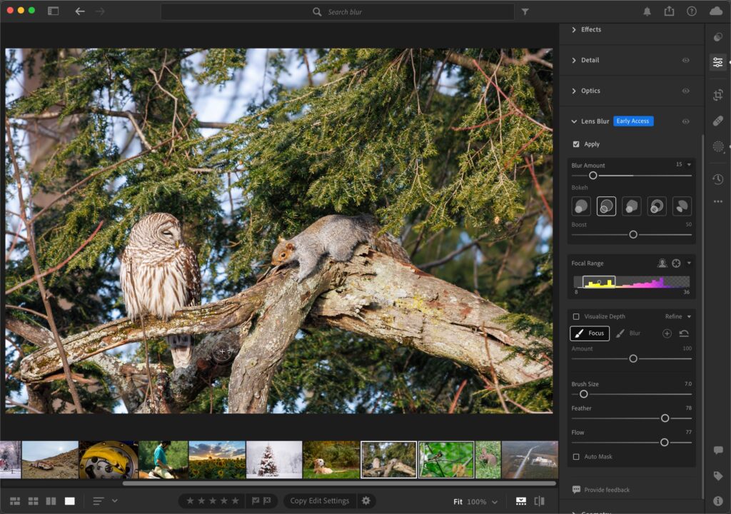This screenshot has height=514, width=731.
Task: Flag photo as picked
Action: (256, 500)
